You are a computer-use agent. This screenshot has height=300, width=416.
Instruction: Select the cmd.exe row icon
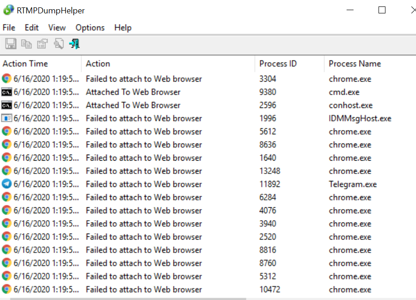6,92
